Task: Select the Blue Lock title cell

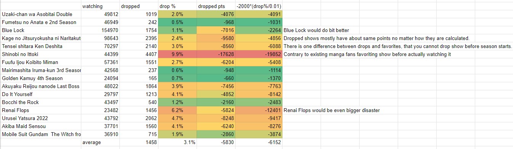Action: pyautogui.click(x=41, y=30)
